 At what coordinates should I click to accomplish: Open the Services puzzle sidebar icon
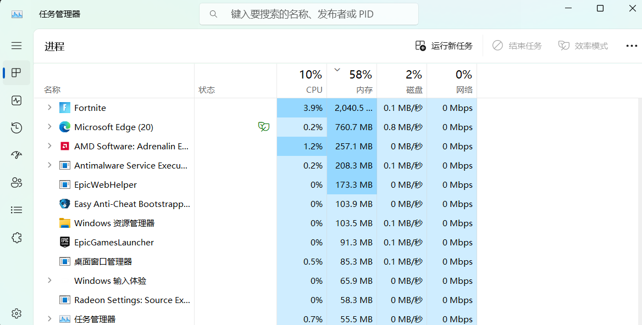pyautogui.click(x=16, y=238)
